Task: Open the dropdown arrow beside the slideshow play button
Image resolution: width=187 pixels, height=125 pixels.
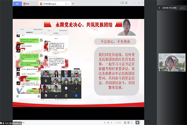Action: (140, 123)
